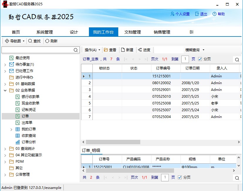Toggle 分页 checkbox in main order table
Viewport: 243px width, 191px height.
pyautogui.click(x=200, y=59)
